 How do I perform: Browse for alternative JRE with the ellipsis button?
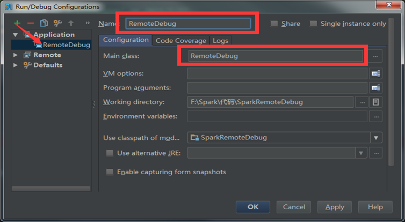[376, 153]
